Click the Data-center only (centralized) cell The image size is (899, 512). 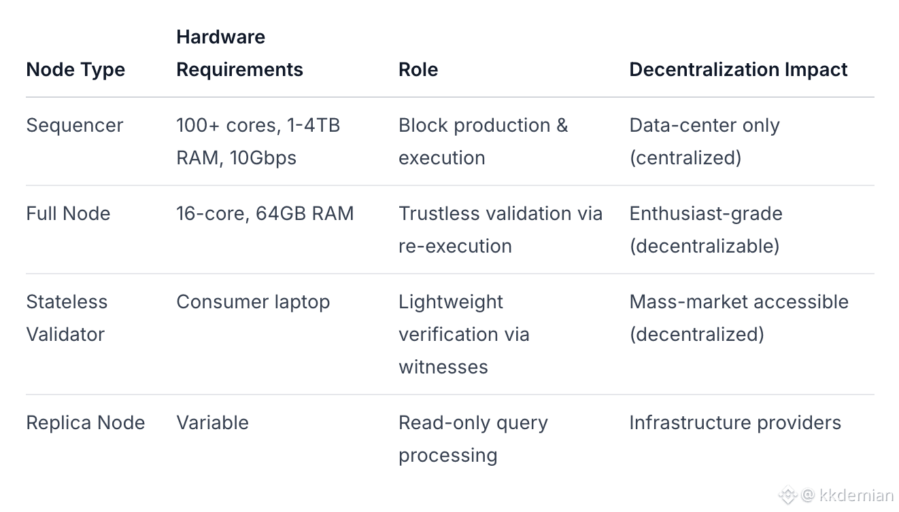705,141
